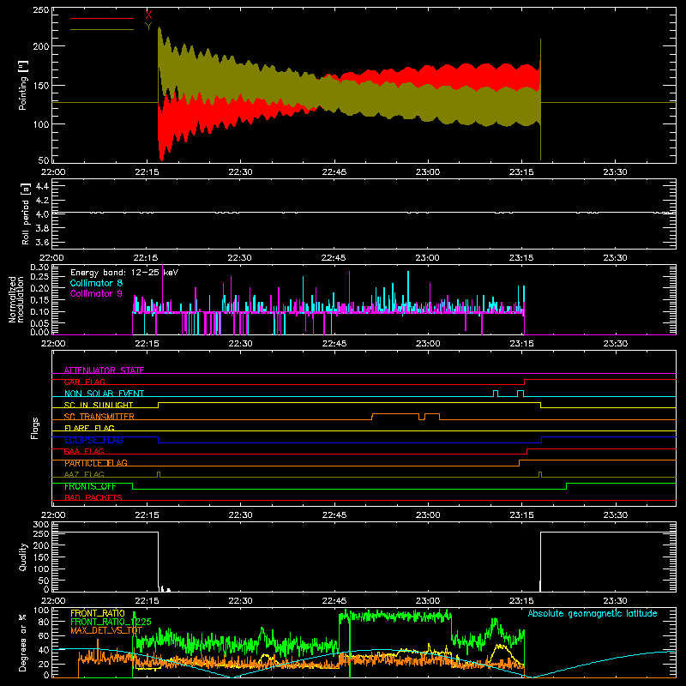Click 23:30 under the Pointing plot
The height and width of the screenshot is (686, 686).
click(615, 172)
